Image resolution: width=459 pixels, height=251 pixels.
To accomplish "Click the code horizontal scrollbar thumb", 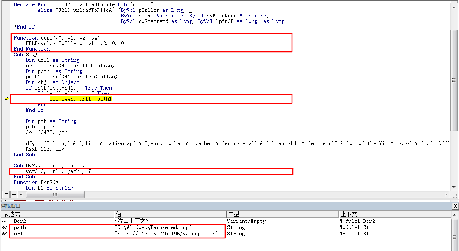I will click(x=55, y=194).
